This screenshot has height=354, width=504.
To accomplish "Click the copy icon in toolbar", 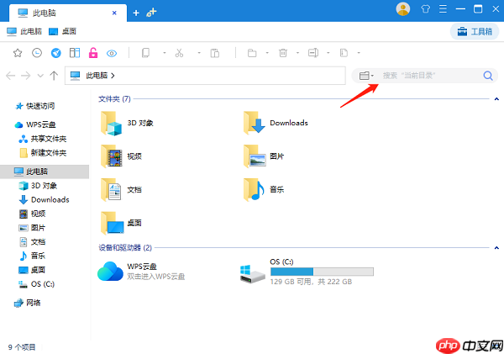I will pyautogui.click(x=146, y=53).
